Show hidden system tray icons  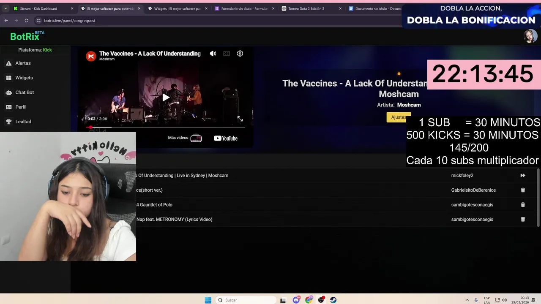467,300
